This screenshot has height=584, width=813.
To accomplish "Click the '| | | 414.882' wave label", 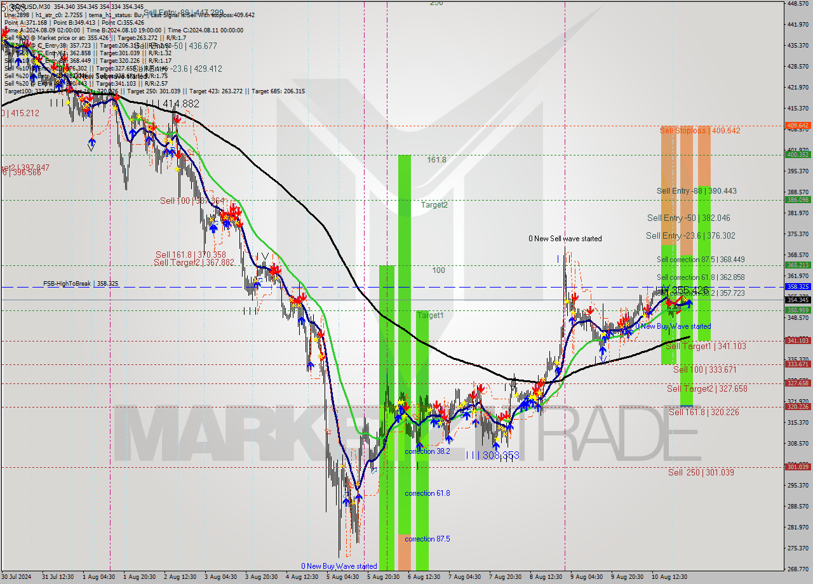I will click(173, 103).
